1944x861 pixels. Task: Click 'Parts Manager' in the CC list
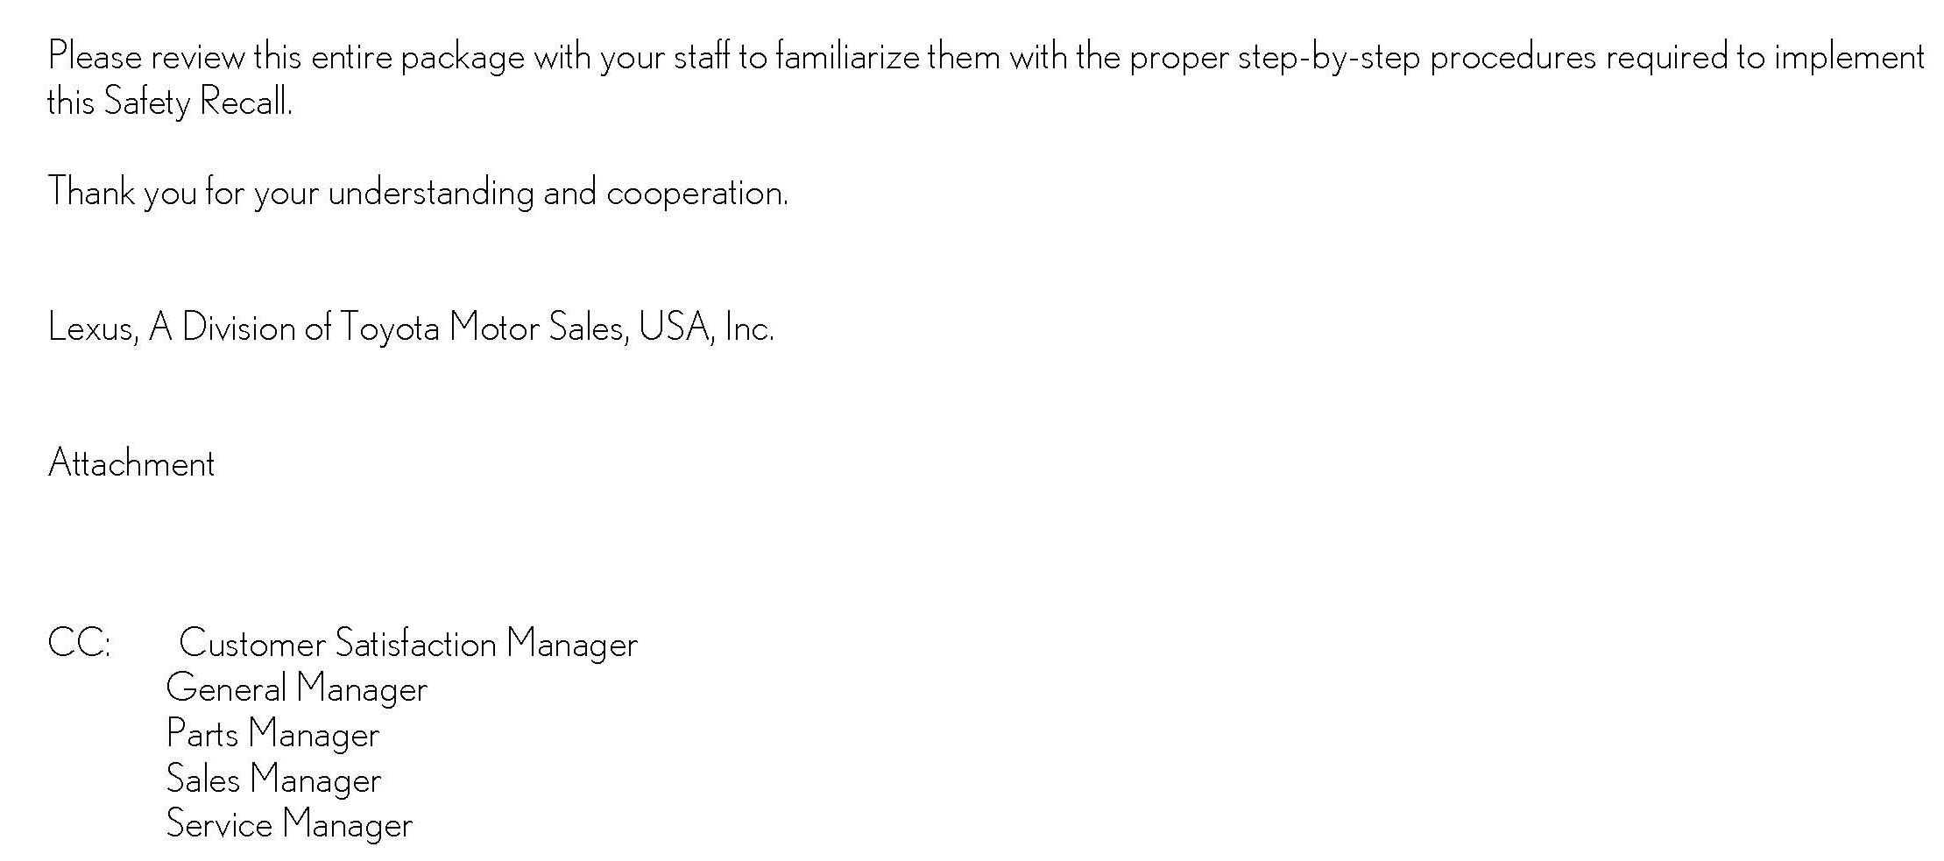pyautogui.click(x=273, y=734)
